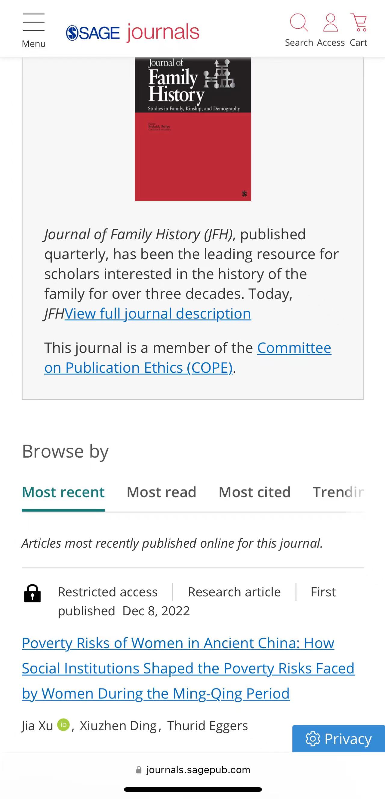This screenshot has height=799, width=385.
Task: Switch to the Most read tab
Action: pos(162,492)
